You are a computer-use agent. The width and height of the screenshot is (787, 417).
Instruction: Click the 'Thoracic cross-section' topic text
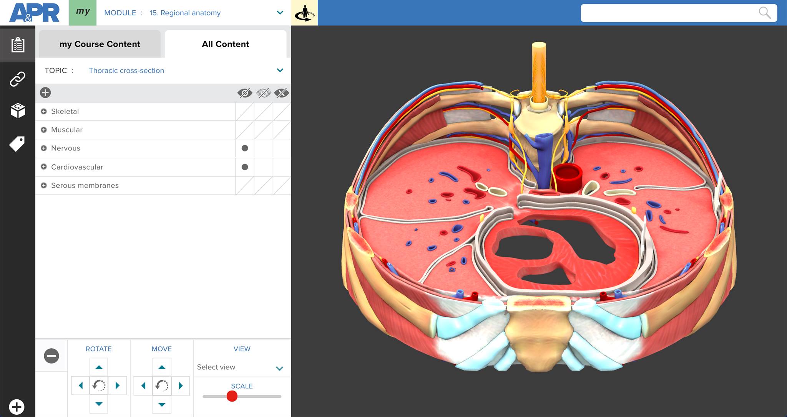click(x=126, y=71)
